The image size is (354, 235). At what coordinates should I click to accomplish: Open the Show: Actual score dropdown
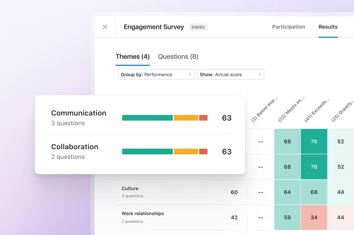(x=230, y=74)
